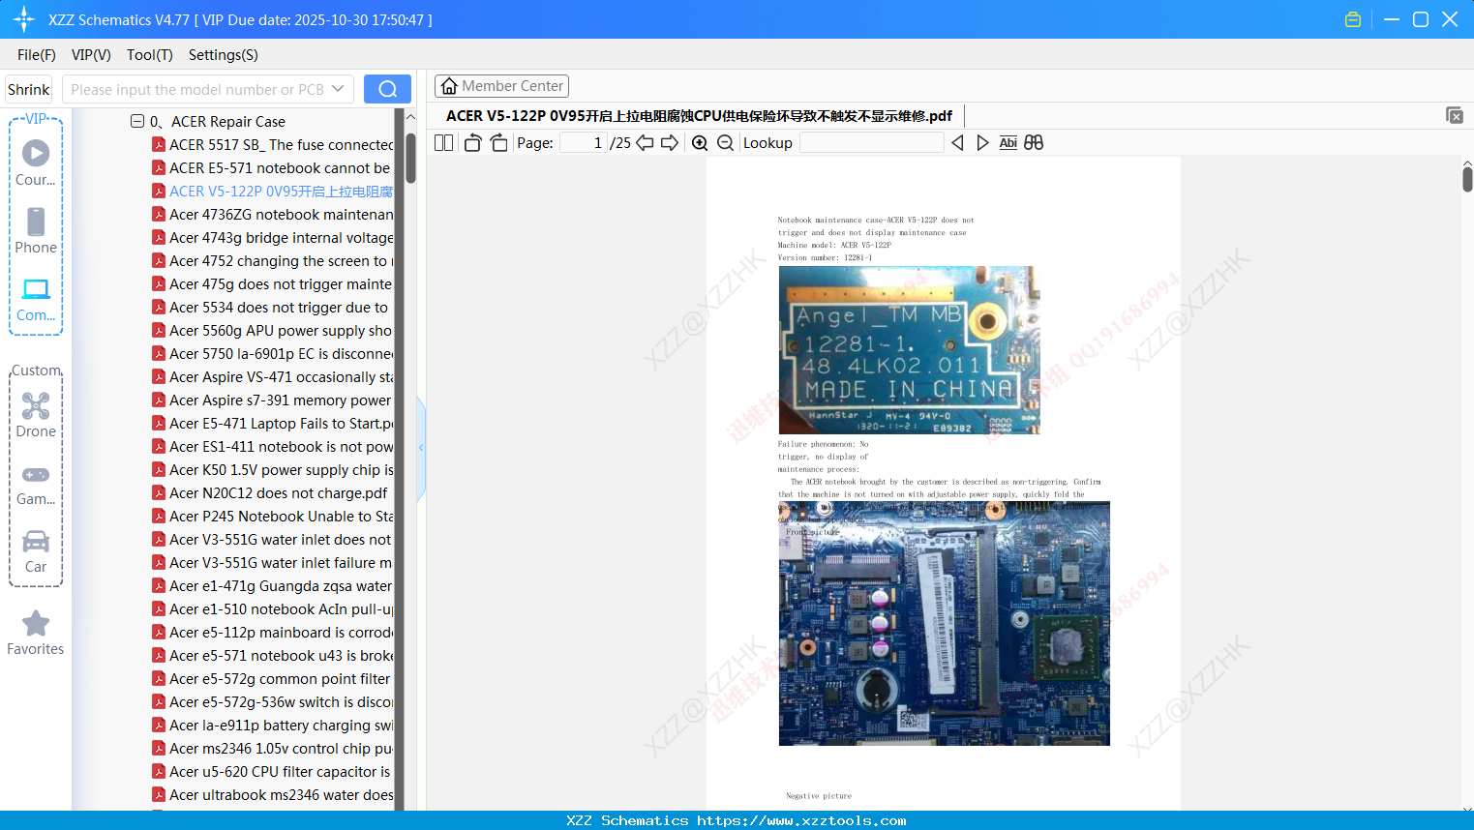
Task: Open the File(F) menu
Action: [x=37, y=55]
